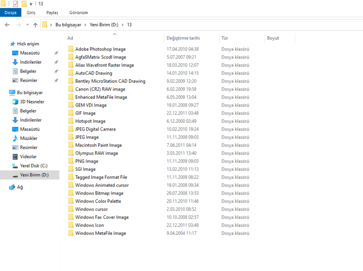The height and width of the screenshot is (271, 363).
Task: Open the quick access toolbar customize dropdown
Action: coord(31,4)
